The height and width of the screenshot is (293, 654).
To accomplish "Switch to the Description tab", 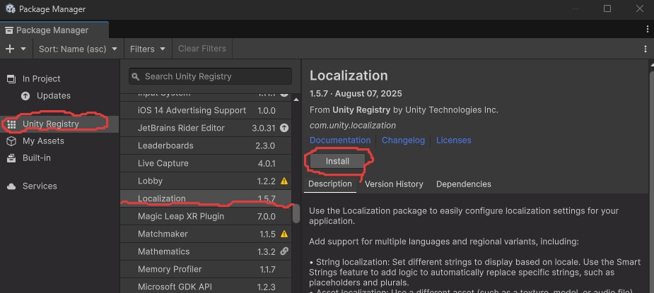I will [x=330, y=184].
